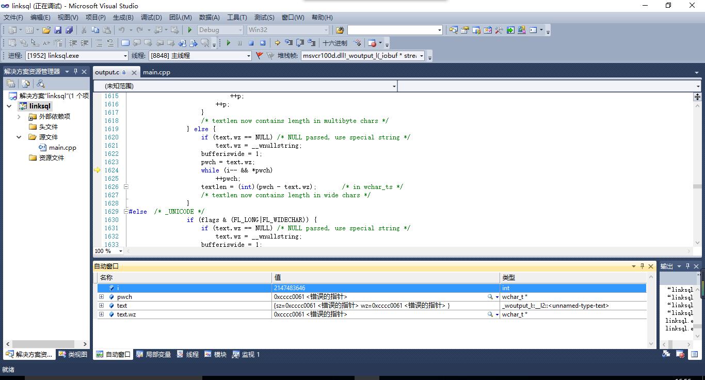Expand the pwch variable row

101,297
